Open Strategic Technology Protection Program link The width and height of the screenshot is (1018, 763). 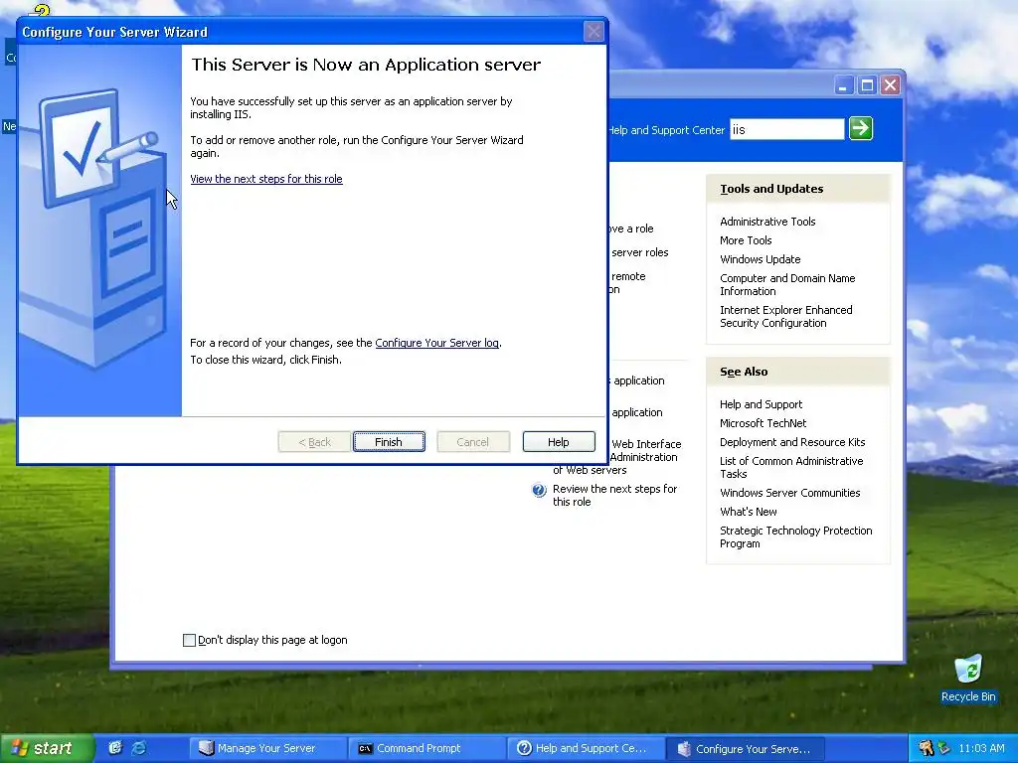795,536
